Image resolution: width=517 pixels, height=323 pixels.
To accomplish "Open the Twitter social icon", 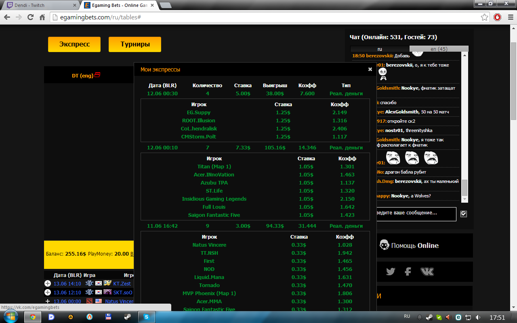I will pyautogui.click(x=390, y=272).
